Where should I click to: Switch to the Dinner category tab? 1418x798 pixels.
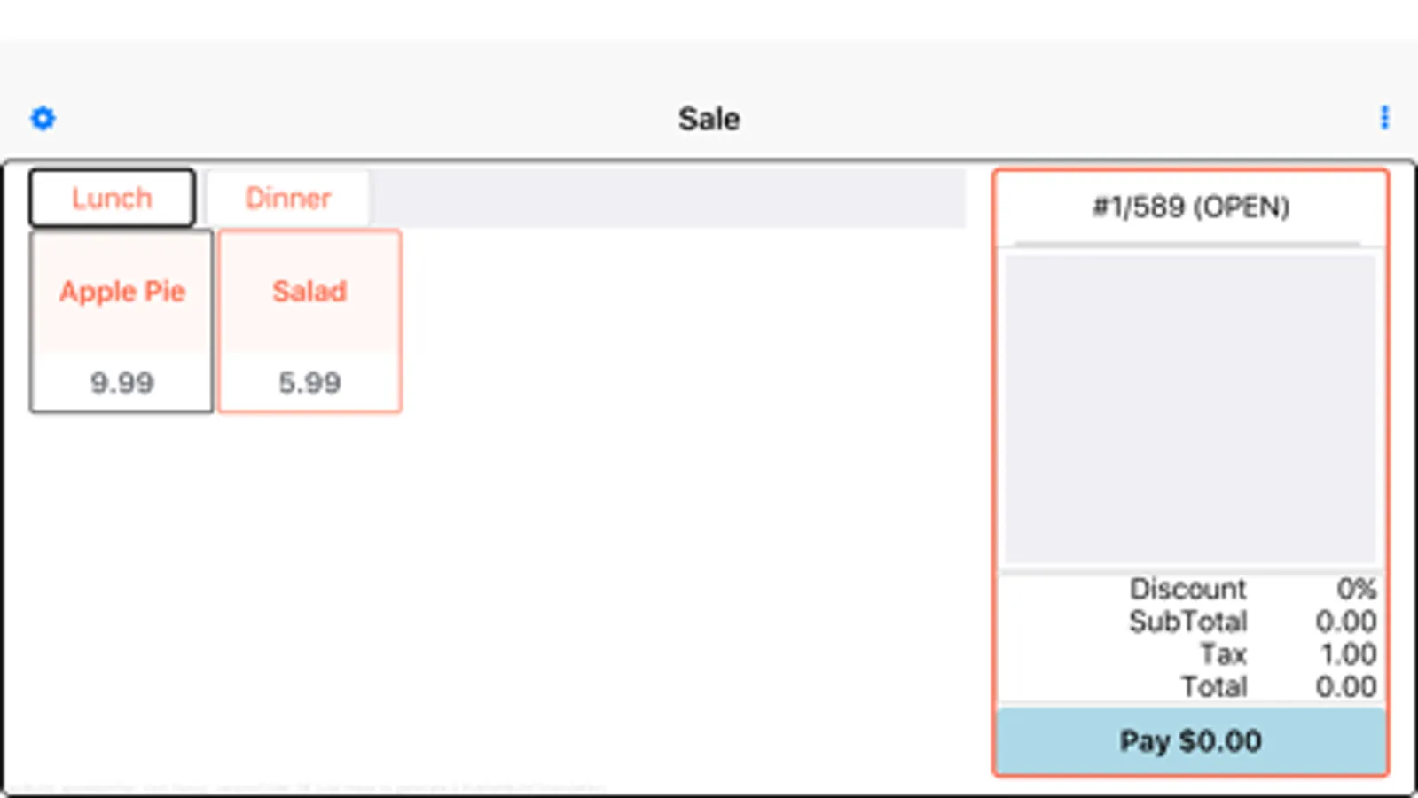(x=287, y=198)
